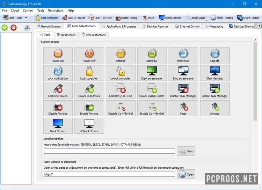Show more tabs with right arrow
Image resolution: width=262 pixels, height=190 pixels.
[x=259, y=26]
